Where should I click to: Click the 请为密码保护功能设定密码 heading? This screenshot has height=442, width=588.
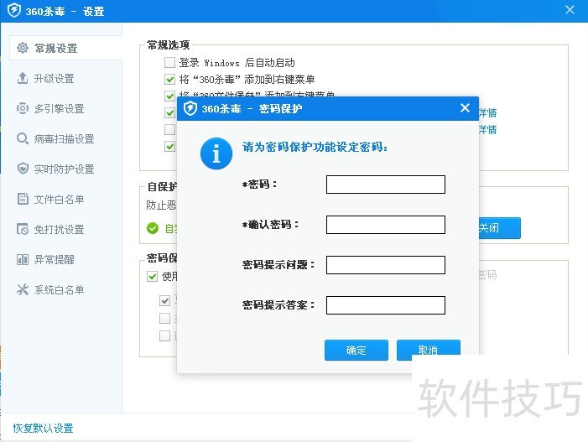coord(315,147)
